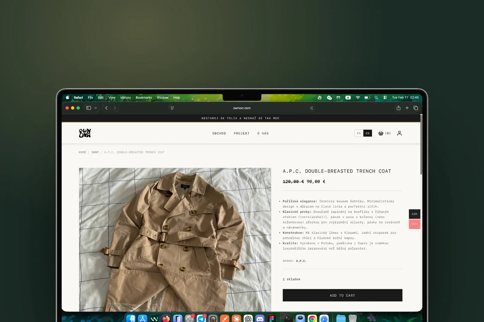
Task: Open the AirPods menu bar icon
Action: pyautogui.click(x=338, y=97)
